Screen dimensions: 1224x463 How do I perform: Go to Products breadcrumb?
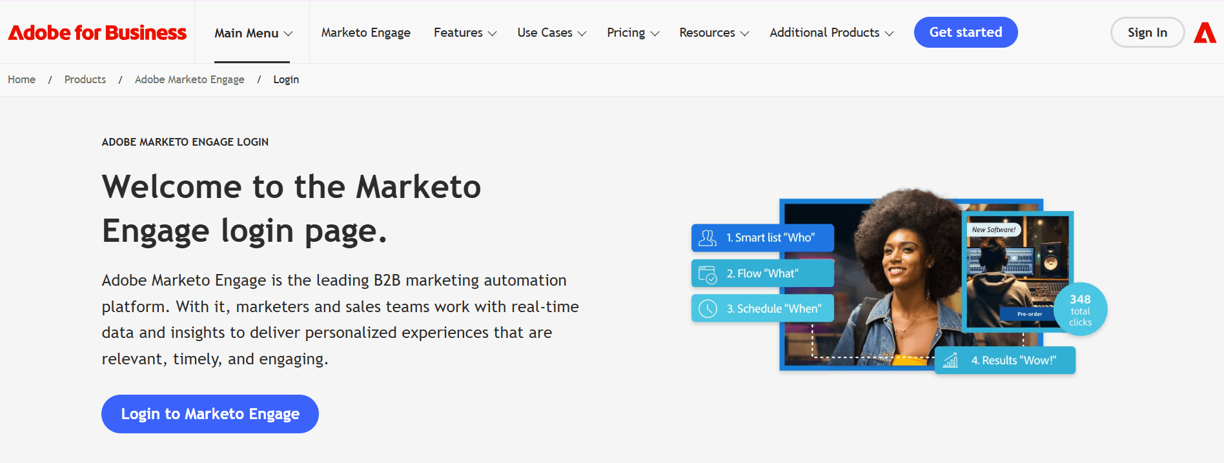pyautogui.click(x=85, y=79)
